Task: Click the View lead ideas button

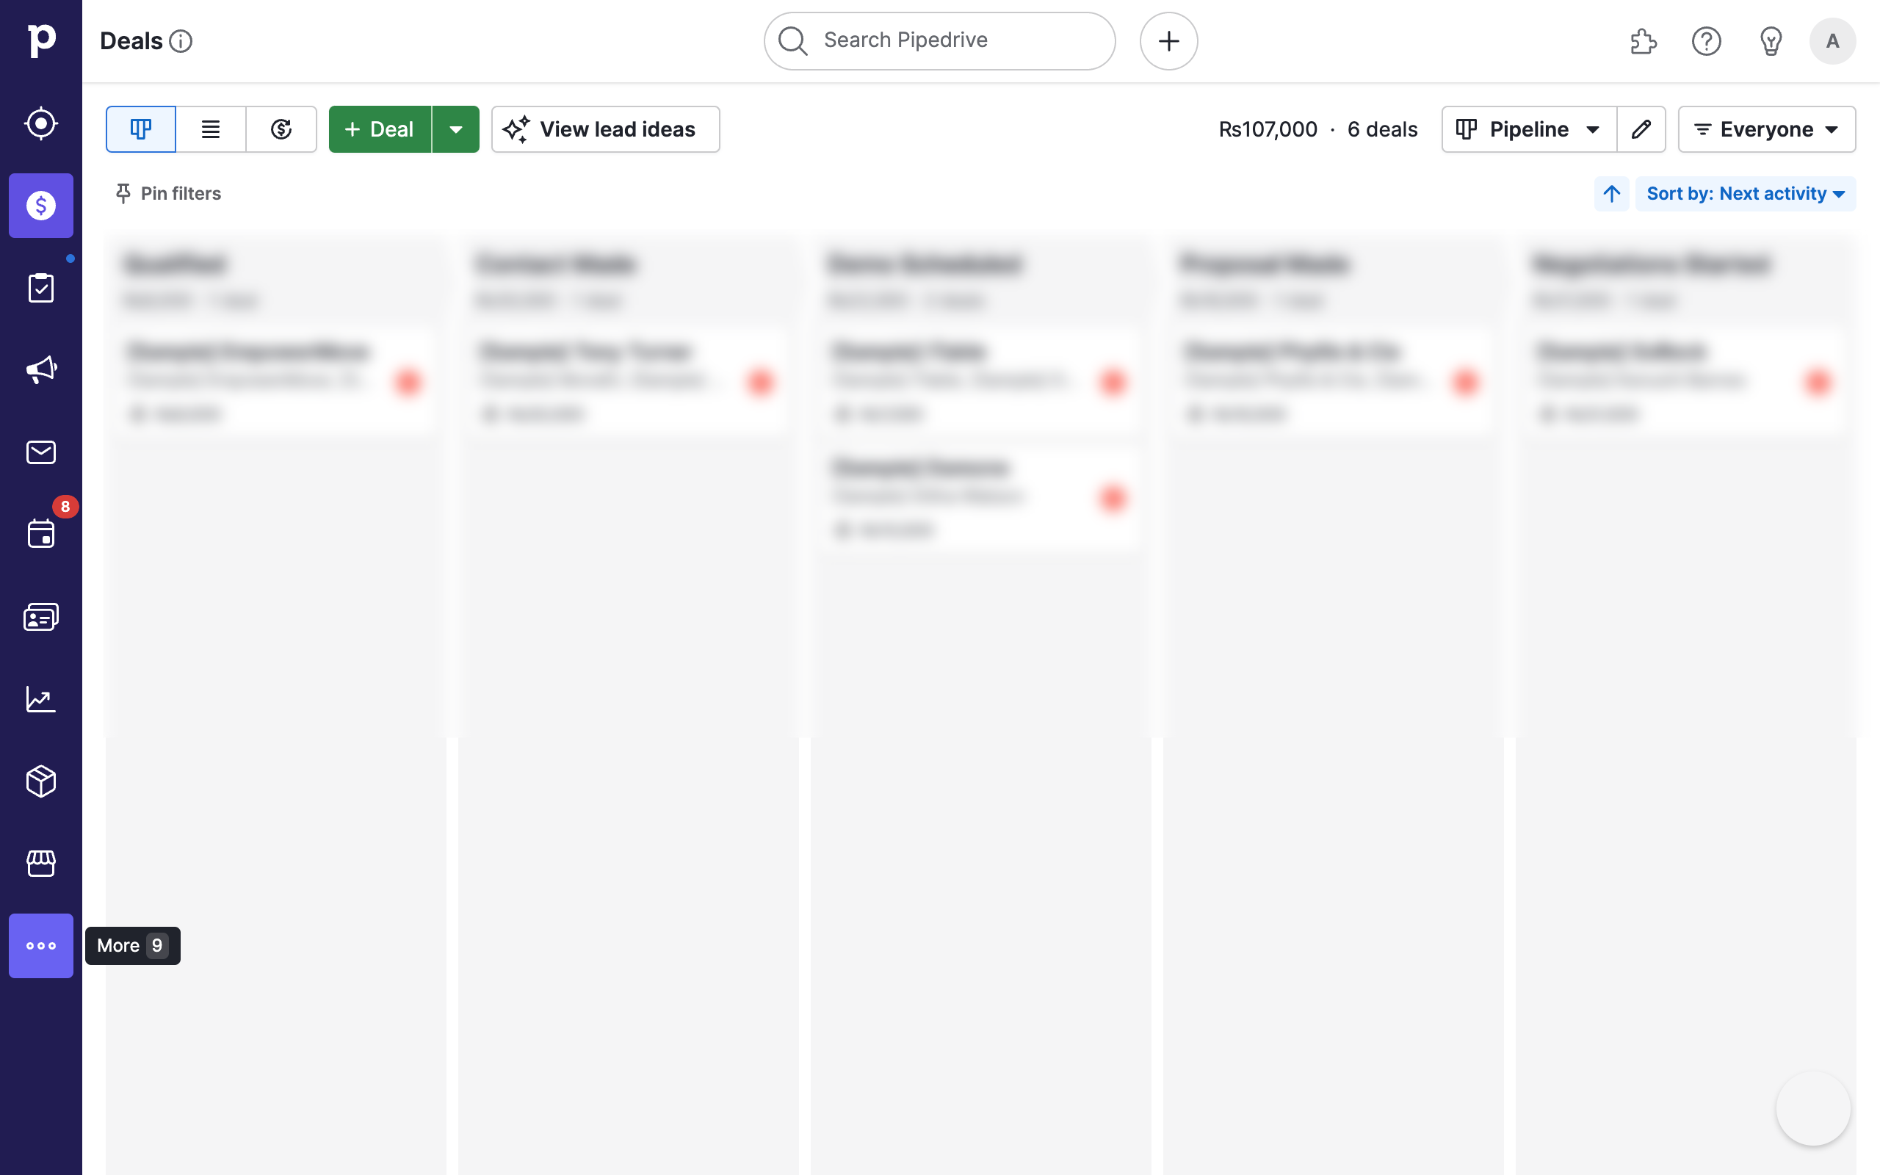Action: (605, 129)
